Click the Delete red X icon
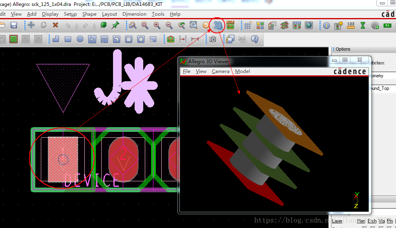Viewport: 396px width, 228px height. pyautogui.click(x=56, y=25)
